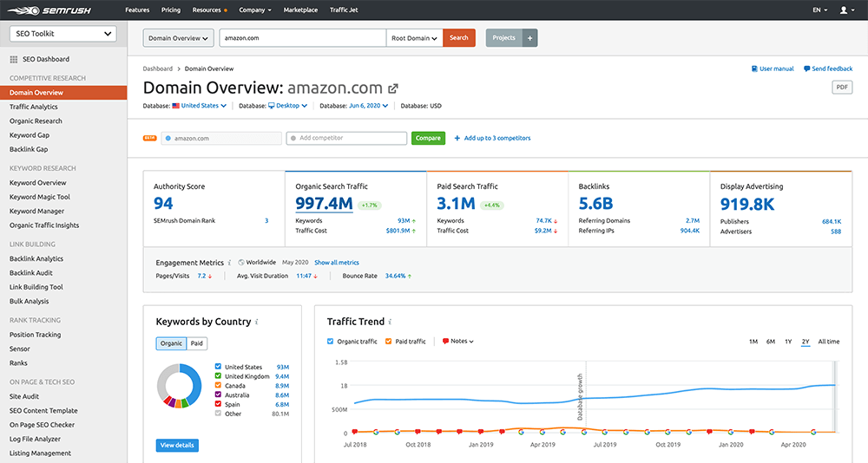This screenshot has width=868, height=463.
Task: Toggle Australia country checkbox
Action: (218, 395)
